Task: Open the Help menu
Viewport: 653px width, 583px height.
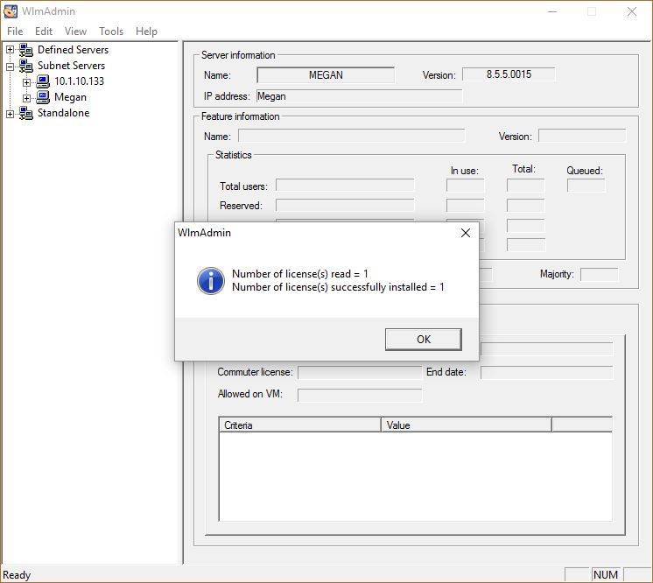Action: tap(146, 32)
